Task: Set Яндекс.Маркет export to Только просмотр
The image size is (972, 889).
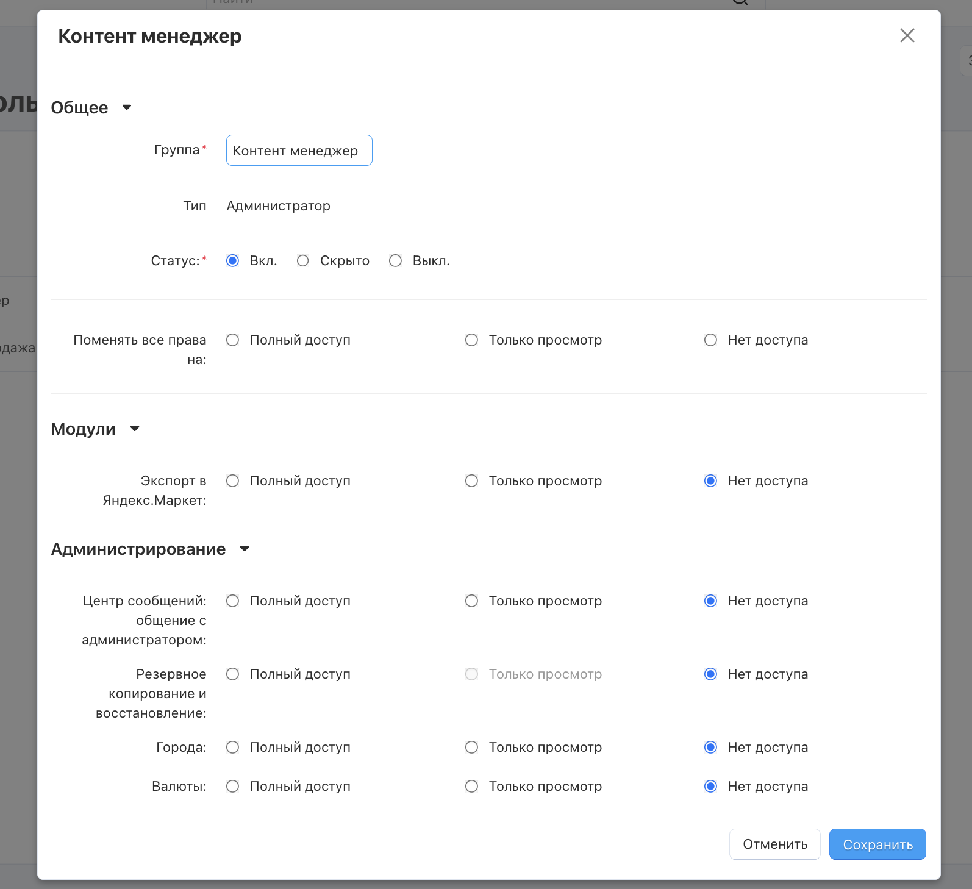Action: point(472,481)
